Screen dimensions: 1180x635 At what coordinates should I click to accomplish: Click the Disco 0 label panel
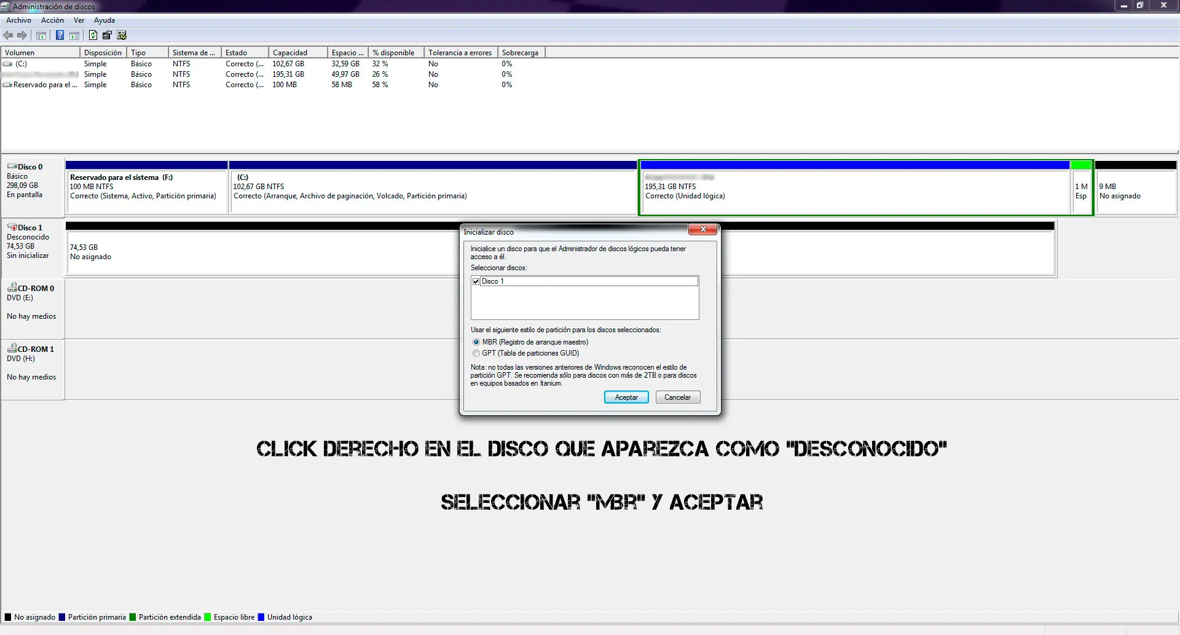[x=33, y=187]
